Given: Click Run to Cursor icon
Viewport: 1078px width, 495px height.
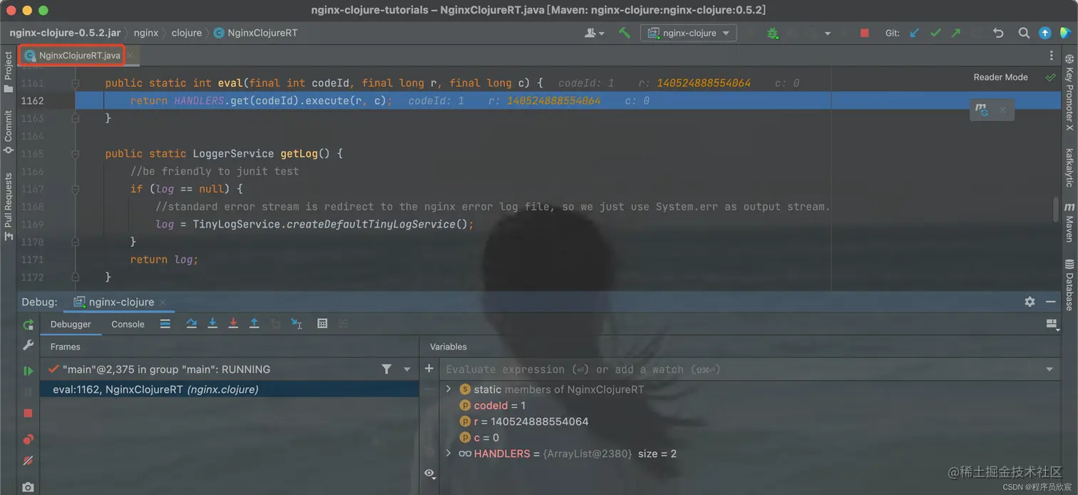Looking at the screenshot, I should click(297, 324).
